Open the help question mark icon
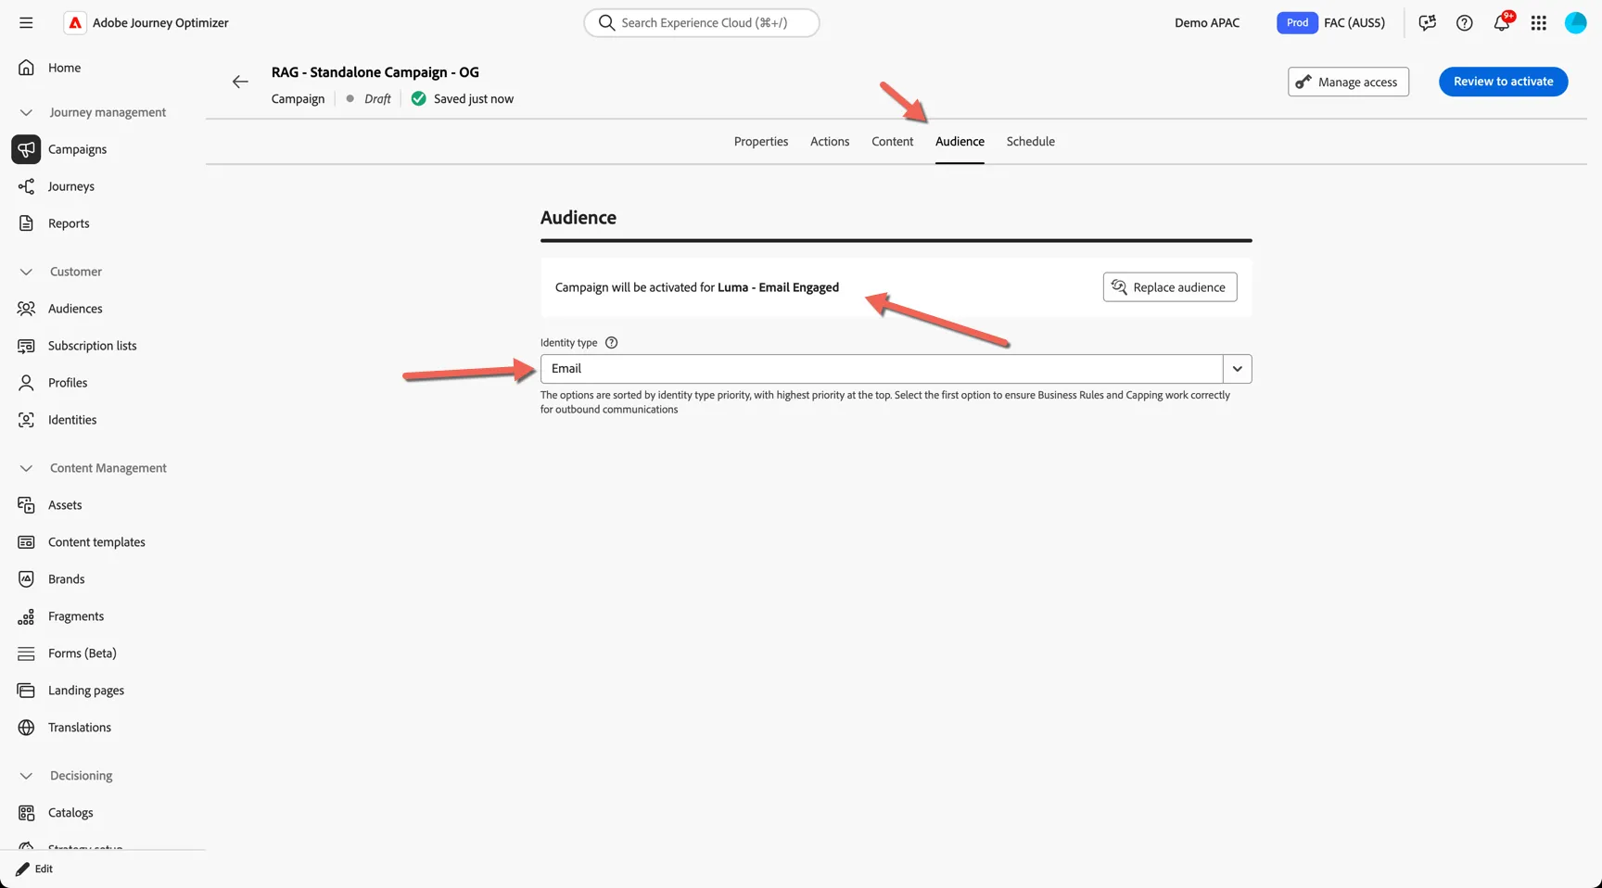Viewport: 1602px width, 888px height. [x=1465, y=22]
